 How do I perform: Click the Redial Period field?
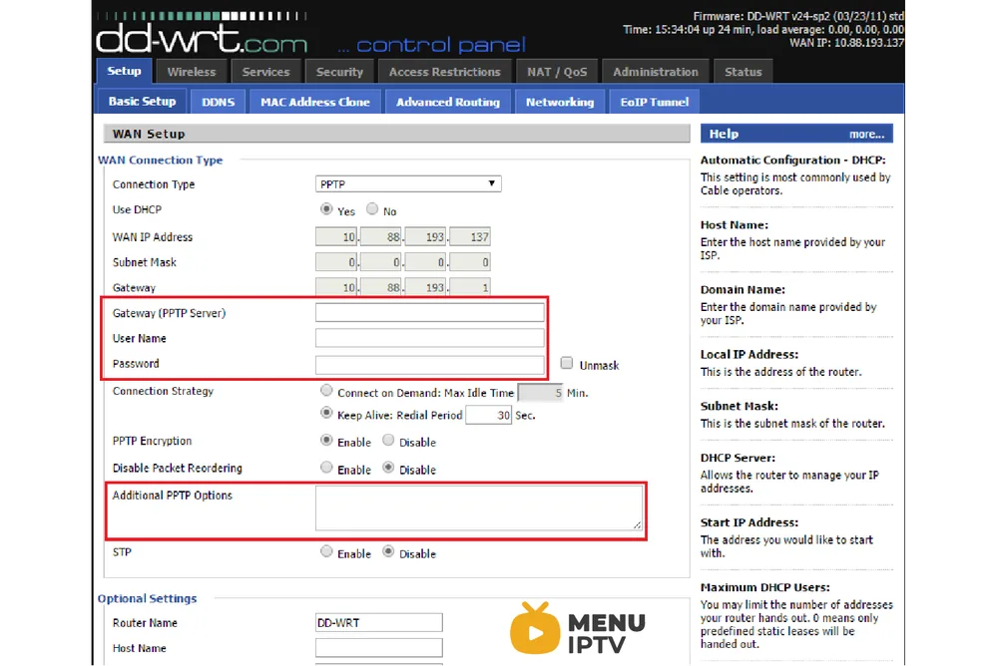tap(488, 415)
